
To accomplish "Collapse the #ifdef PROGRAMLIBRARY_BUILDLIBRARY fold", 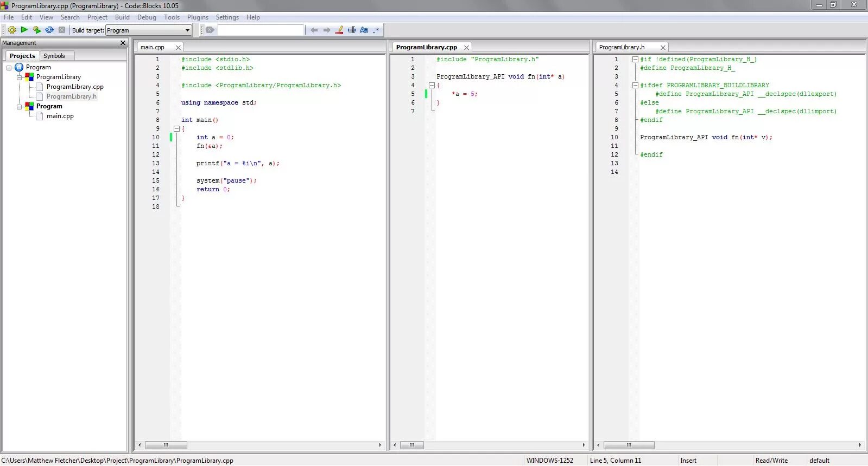I will 635,86.
